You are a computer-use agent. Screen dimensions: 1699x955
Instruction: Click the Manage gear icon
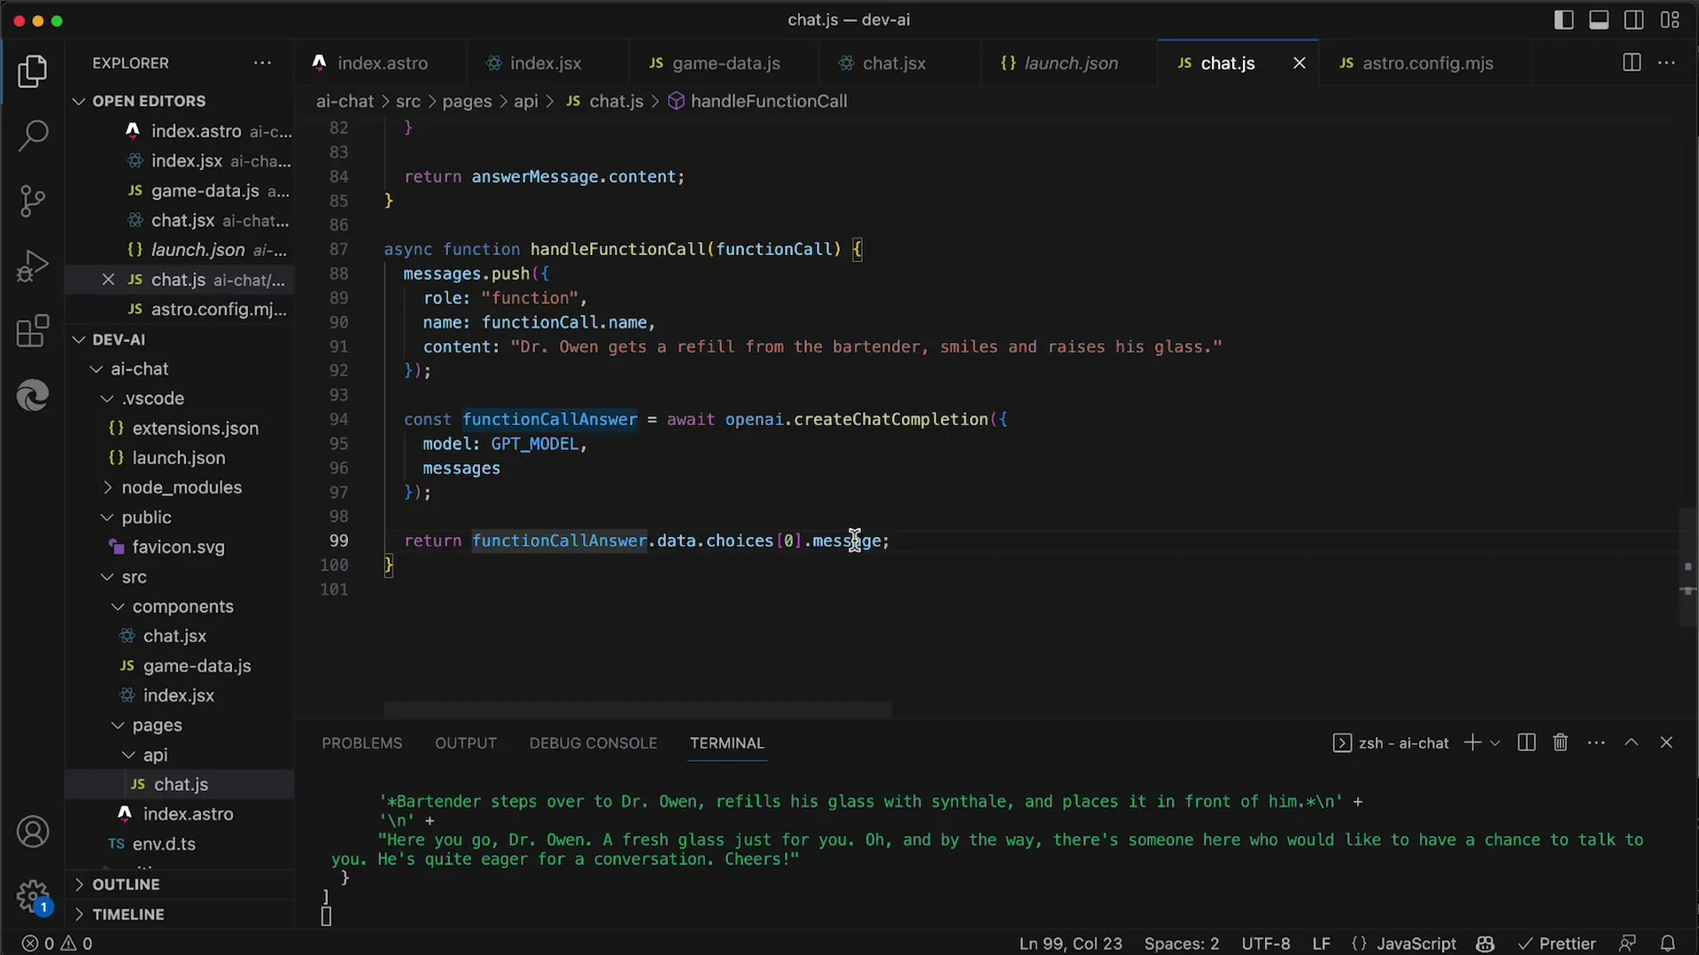(33, 895)
